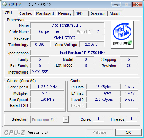Show the About tab
This screenshot has height=138, width=144.
[x=115, y=13]
